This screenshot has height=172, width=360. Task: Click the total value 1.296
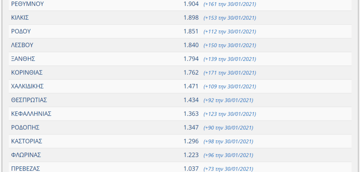point(191,141)
